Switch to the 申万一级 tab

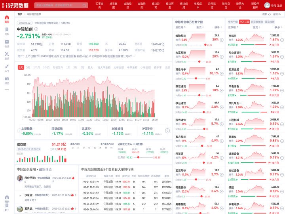233,22
